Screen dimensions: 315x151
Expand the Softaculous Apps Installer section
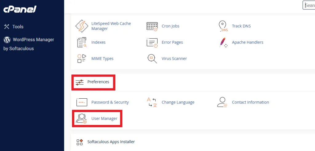111,142
